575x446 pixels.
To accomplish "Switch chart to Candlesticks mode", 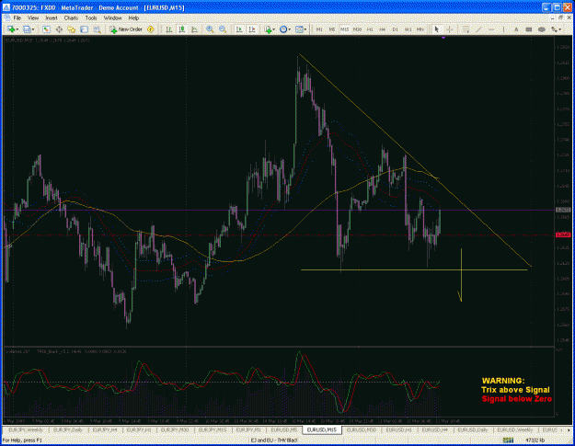I will [x=181, y=29].
